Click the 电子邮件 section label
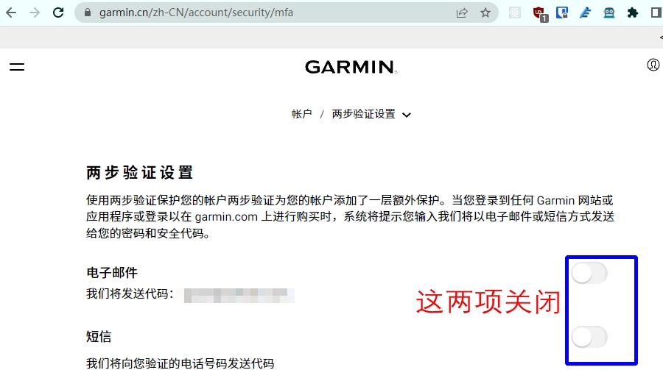Viewport: 663px width, 370px height. (x=112, y=273)
